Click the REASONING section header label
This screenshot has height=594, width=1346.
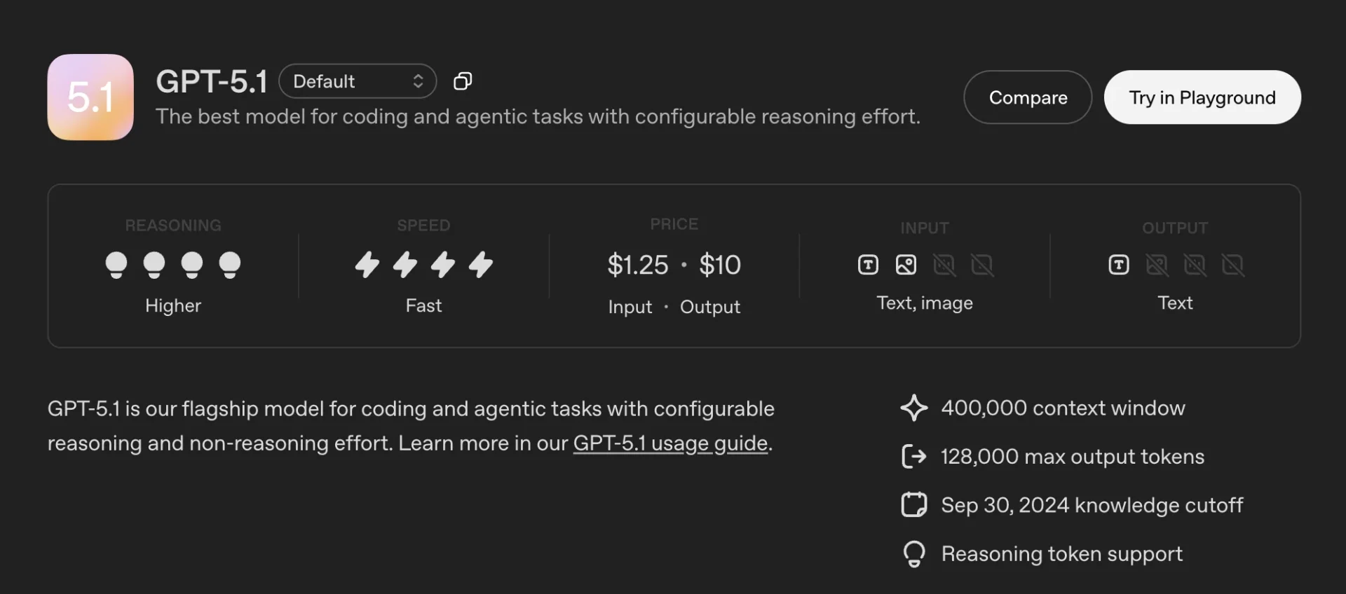[x=172, y=225]
